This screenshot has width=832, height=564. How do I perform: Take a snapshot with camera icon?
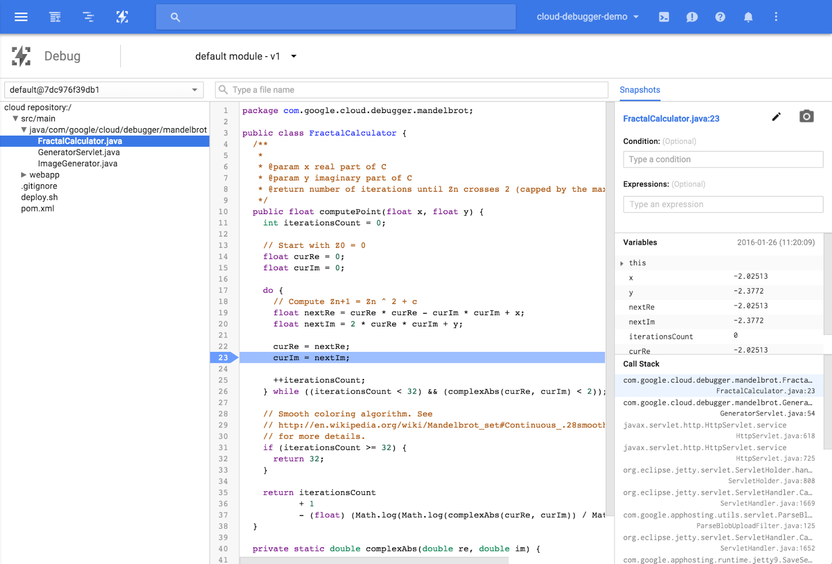[x=807, y=116]
